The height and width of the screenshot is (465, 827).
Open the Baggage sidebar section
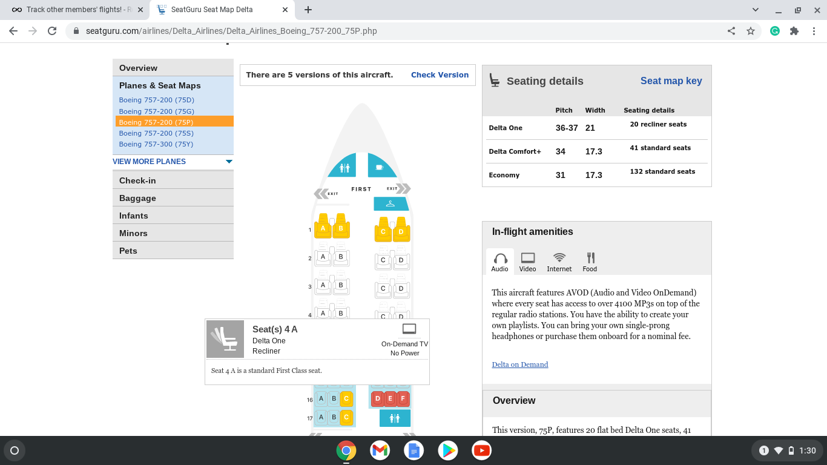coord(173,198)
